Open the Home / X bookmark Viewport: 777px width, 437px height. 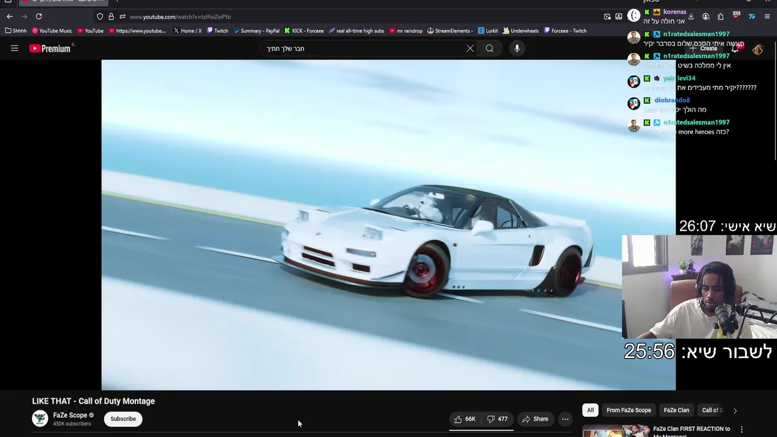click(x=187, y=31)
